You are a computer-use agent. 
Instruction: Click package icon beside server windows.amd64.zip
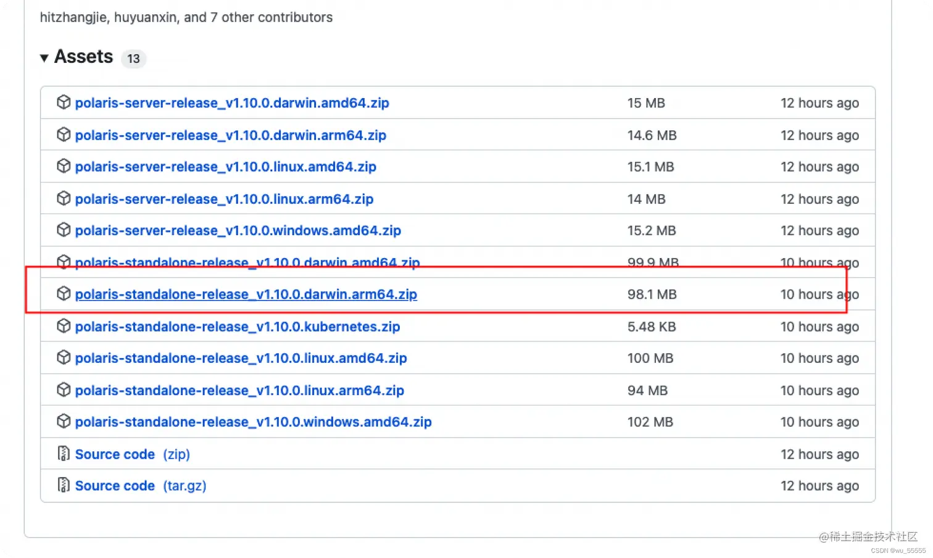(64, 230)
